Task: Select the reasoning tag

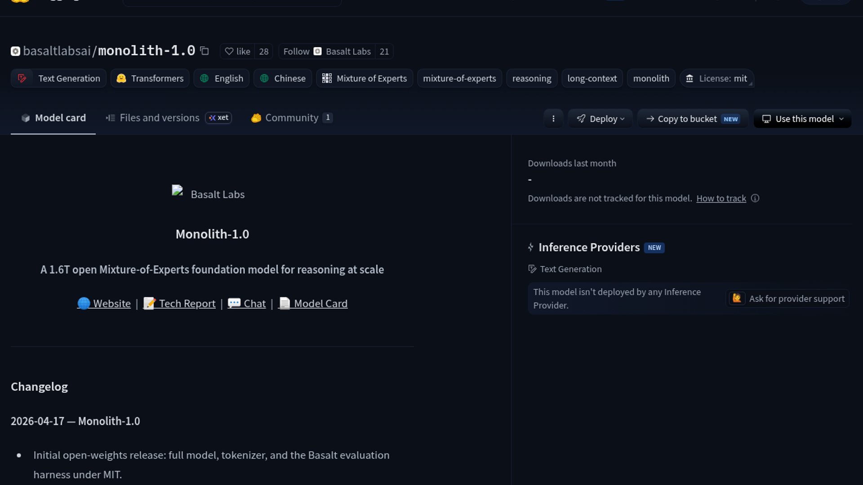Action: click(x=532, y=78)
